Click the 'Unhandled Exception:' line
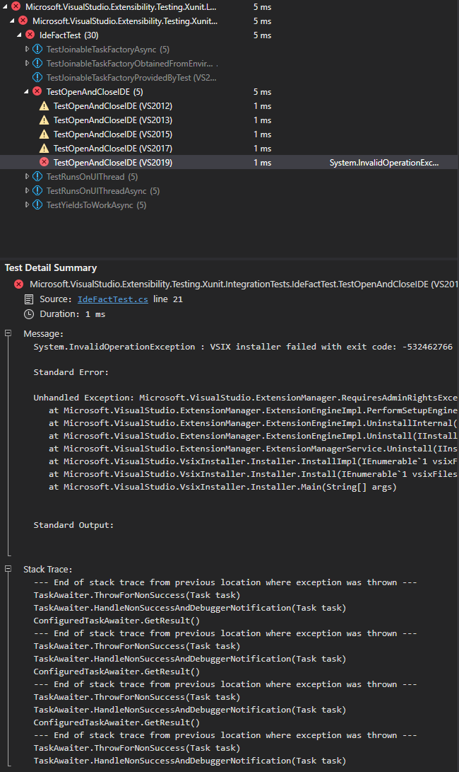The height and width of the screenshot is (772, 459). coord(245,398)
